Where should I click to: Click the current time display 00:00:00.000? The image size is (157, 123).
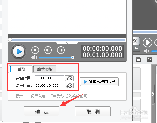102,49
